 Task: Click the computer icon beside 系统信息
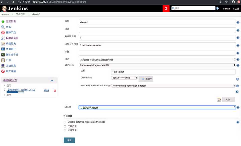[3, 66]
